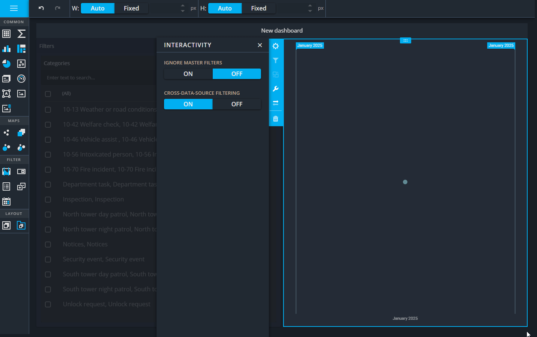Insert a Combo Box filter
The height and width of the screenshot is (337, 537).
point(21,171)
